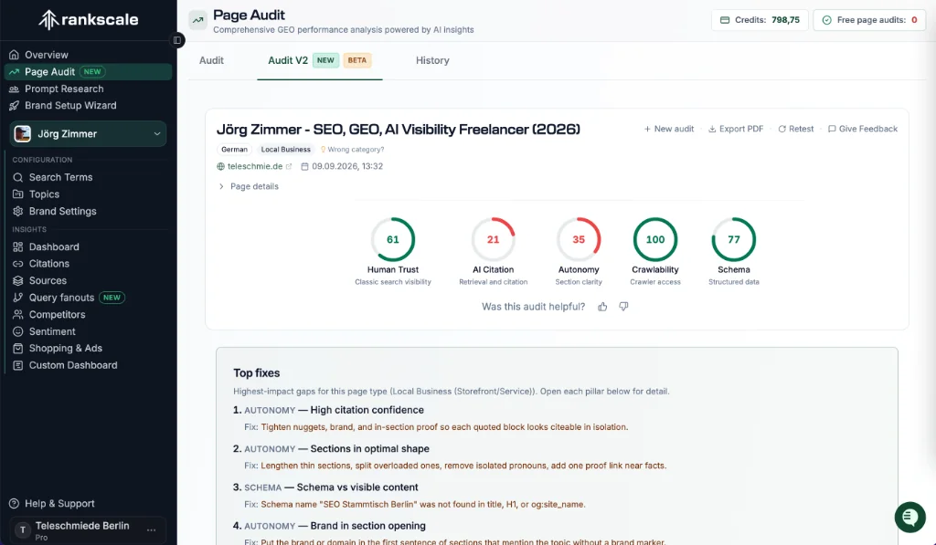This screenshot has height=545, width=936.
Task: Click the Competitors people icon
Action: pyautogui.click(x=18, y=314)
